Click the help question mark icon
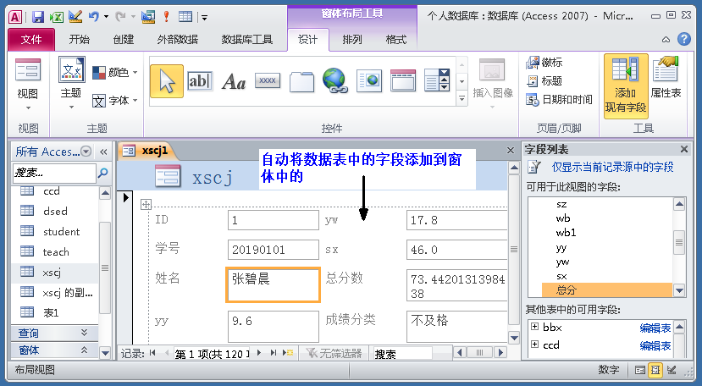 point(683,40)
